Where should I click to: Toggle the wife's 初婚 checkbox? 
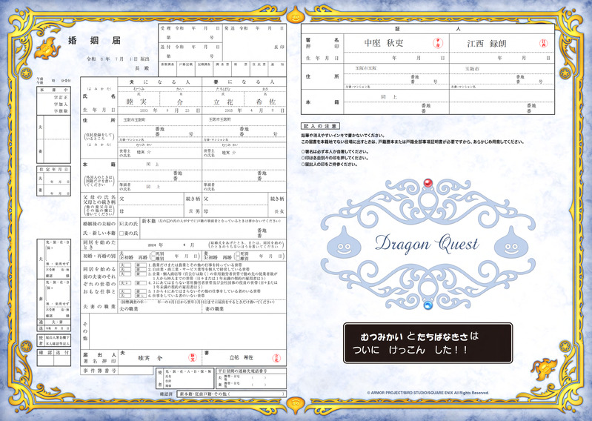(x=206, y=257)
